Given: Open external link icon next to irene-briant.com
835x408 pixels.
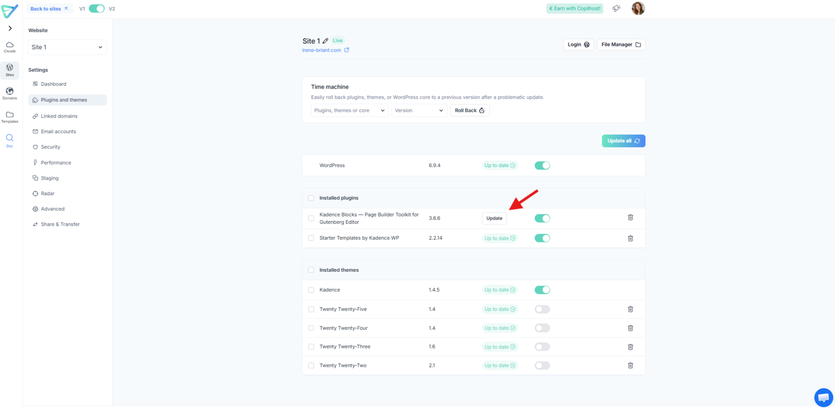Looking at the screenshot, I should click(347, 50).
